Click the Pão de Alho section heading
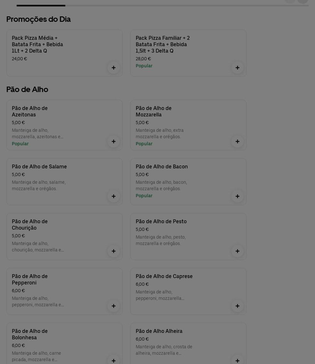The image size is (315, 364). 27,89
